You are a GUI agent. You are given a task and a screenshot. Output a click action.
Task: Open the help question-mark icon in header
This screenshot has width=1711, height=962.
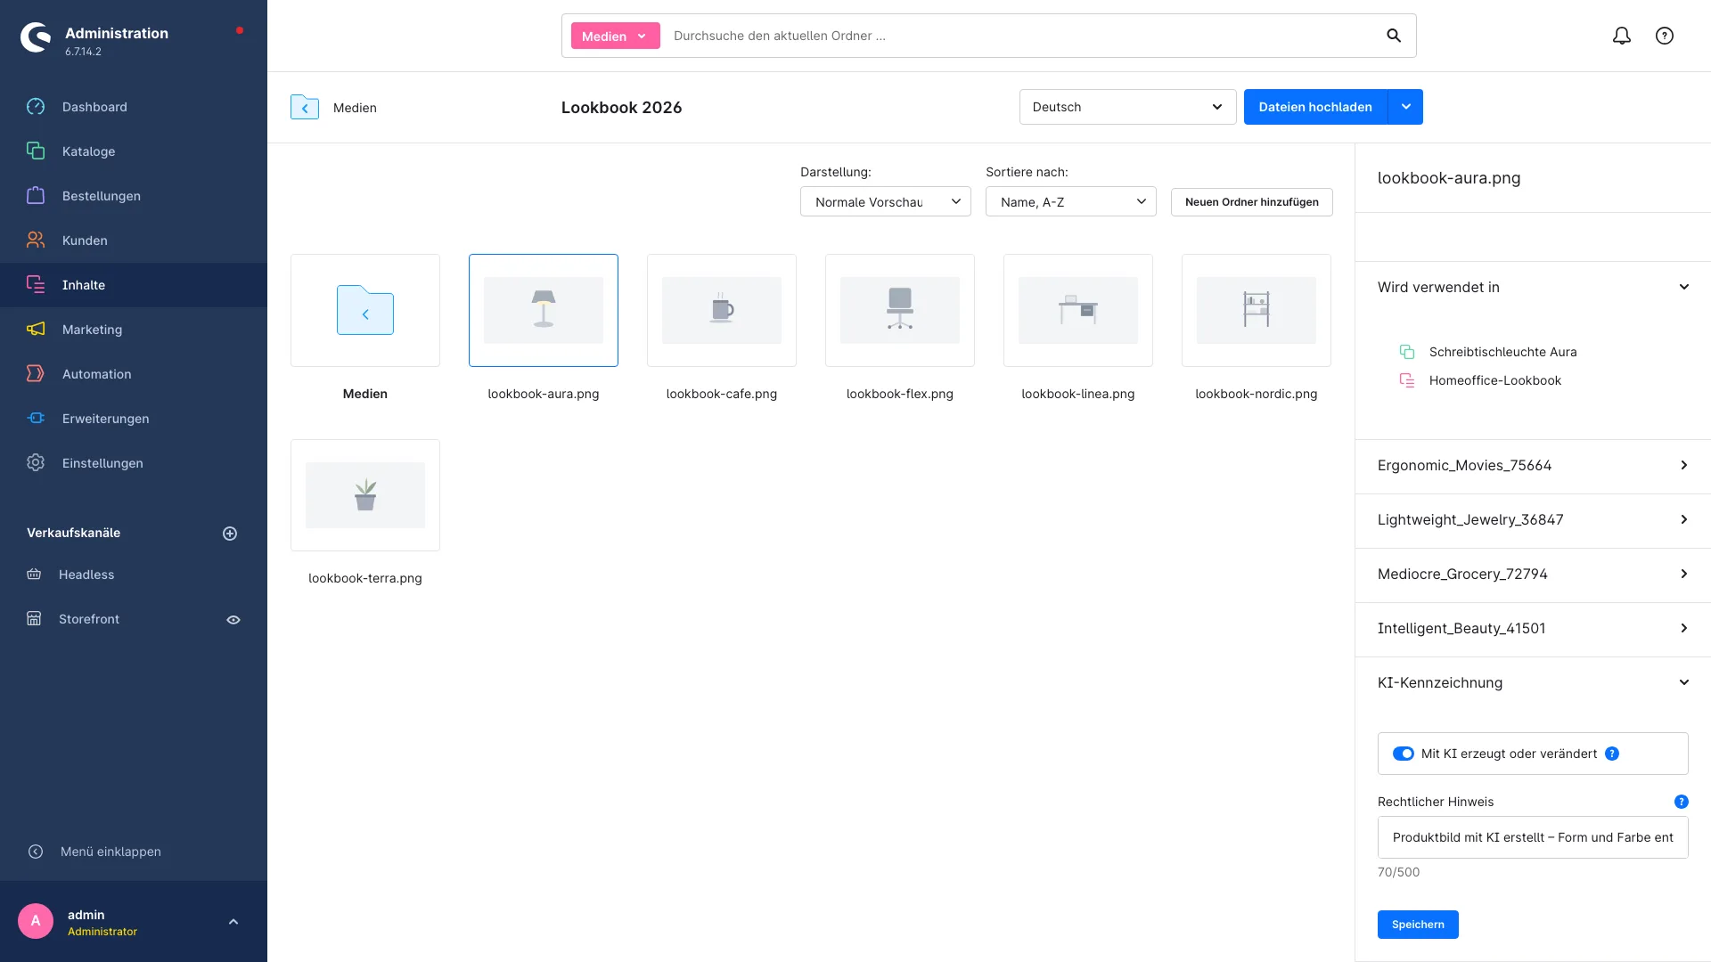tap(1665, 36)
